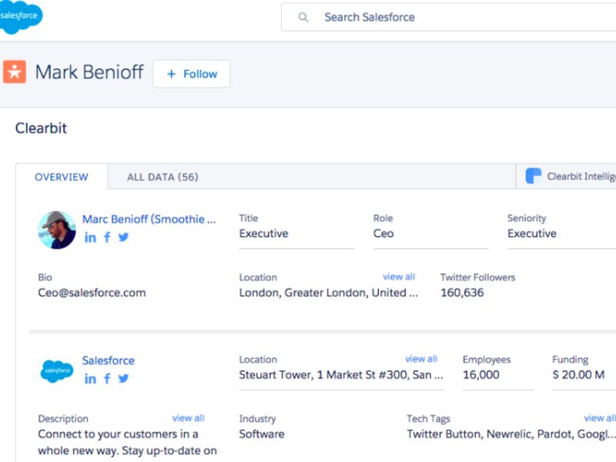This screenshot has width=616, height=462.
Task: Select the Title value Executive
Action: coord(263,233)
